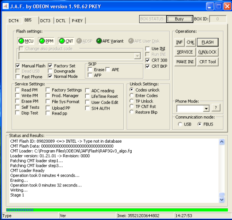Screen dimensions: 232x220
Task: Click the question mark help button
Action: click(216, 108)
